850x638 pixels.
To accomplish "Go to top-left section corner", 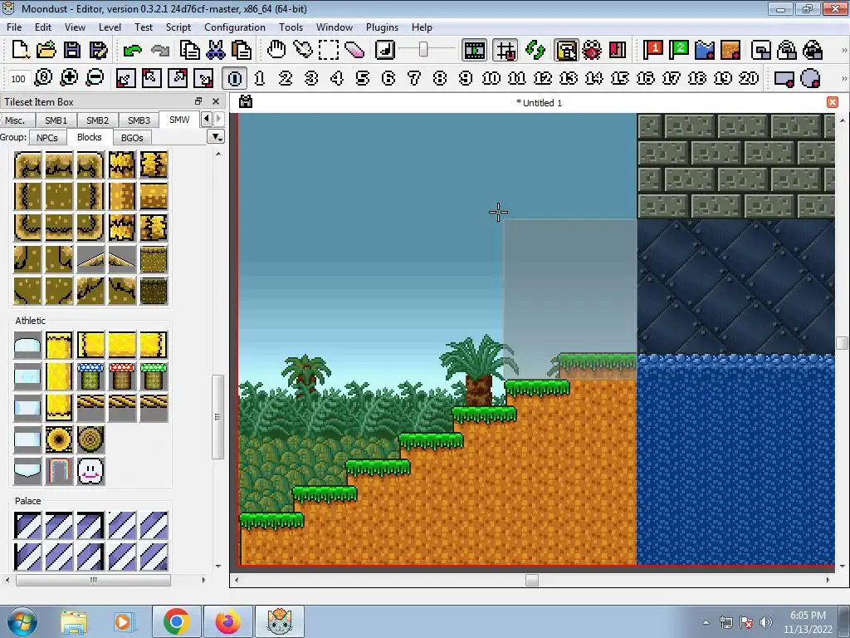I will [151, 78].
